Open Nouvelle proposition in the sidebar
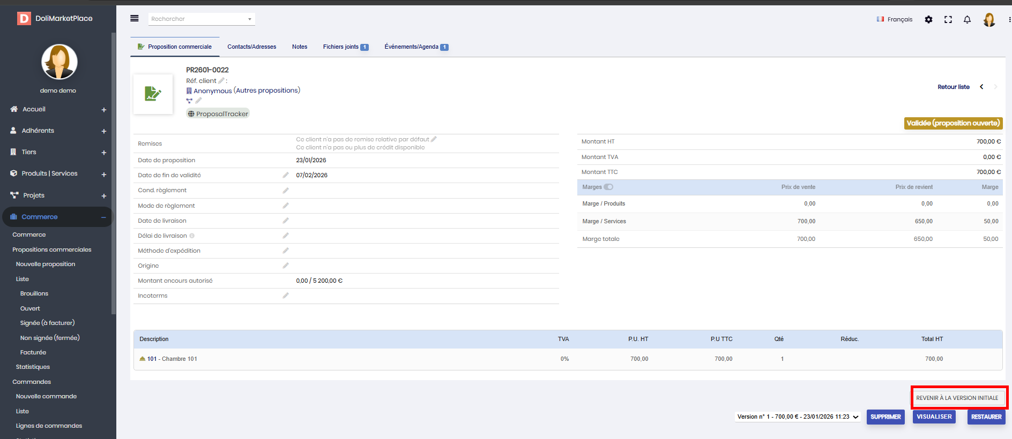This screenshot has width=1012, height=439. pos(46,264)
